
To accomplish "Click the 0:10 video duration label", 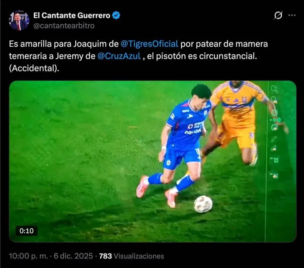I will [x=27, y=231].
